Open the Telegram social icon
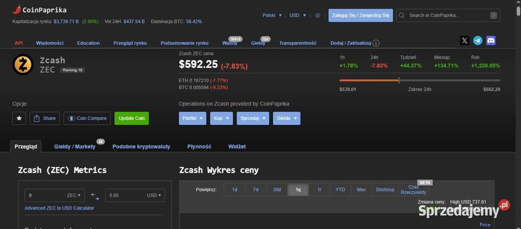Screen dimensions: 521x229 pos(478,41)
